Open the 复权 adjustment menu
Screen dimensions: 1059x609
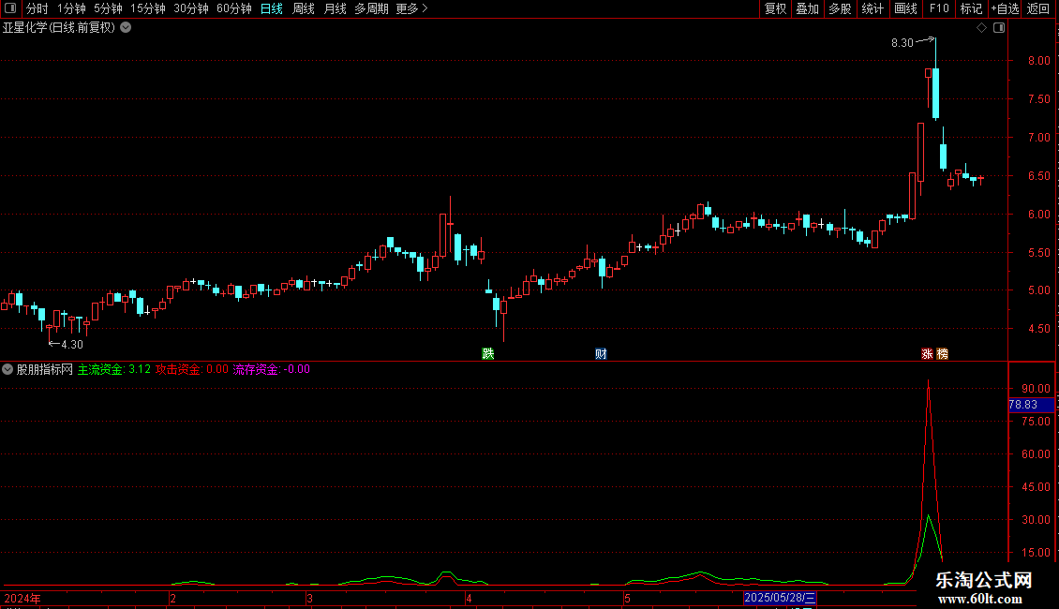(x=775, y=8)
